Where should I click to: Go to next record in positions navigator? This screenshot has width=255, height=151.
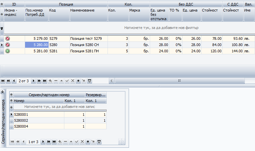coord(34,81)
